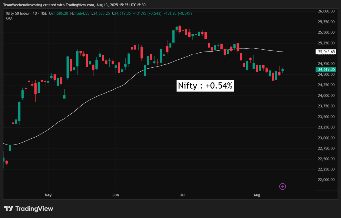Viewport: 341px width, 218px height.
Task: Click the 25,250.00 price axis label
Action: click(326, 43)
